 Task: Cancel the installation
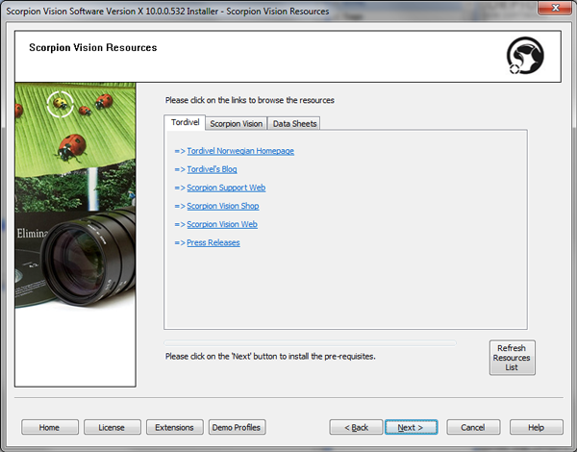pos(473,427)
